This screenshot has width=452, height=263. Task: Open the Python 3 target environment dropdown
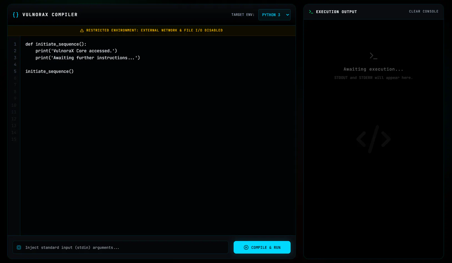click(x=274, y=15)
